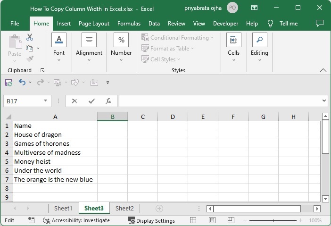Expand the formula bar chevron
The height and width of the screenshot is (226, 331).
[324, 101]
